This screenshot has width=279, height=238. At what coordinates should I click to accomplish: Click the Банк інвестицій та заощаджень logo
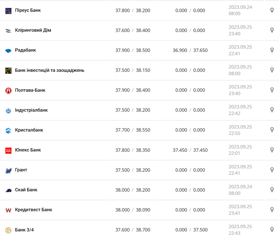coord(8,70)
